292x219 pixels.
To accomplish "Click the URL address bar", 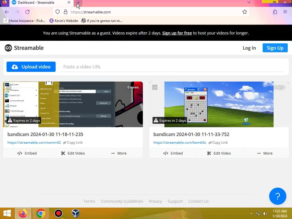I will click(x=151, y=12).
